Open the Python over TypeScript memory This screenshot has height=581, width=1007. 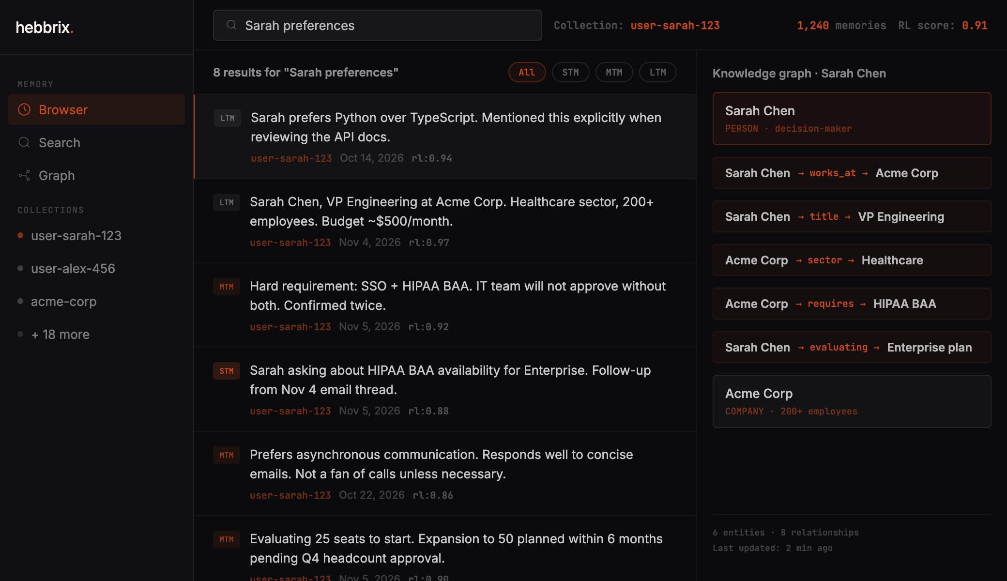[445, 137]
